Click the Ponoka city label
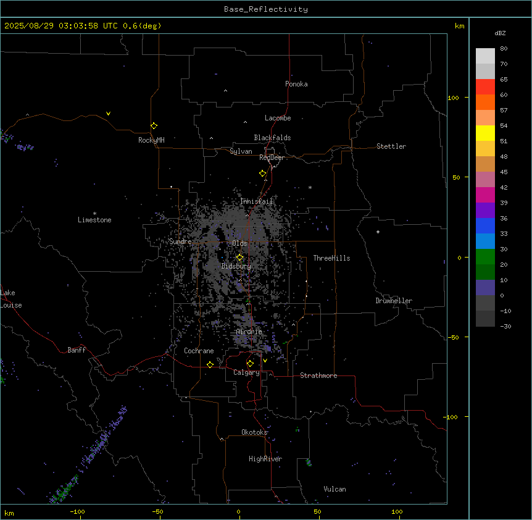Screen dimensions: 532x520 (296, 84)
